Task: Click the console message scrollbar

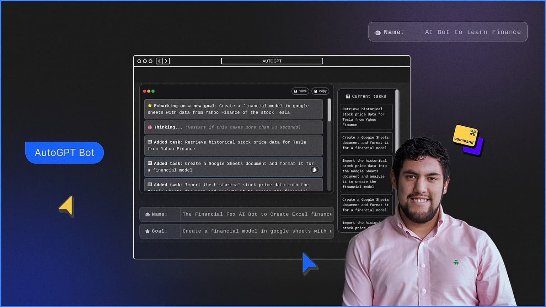Action: coord(329,110)
